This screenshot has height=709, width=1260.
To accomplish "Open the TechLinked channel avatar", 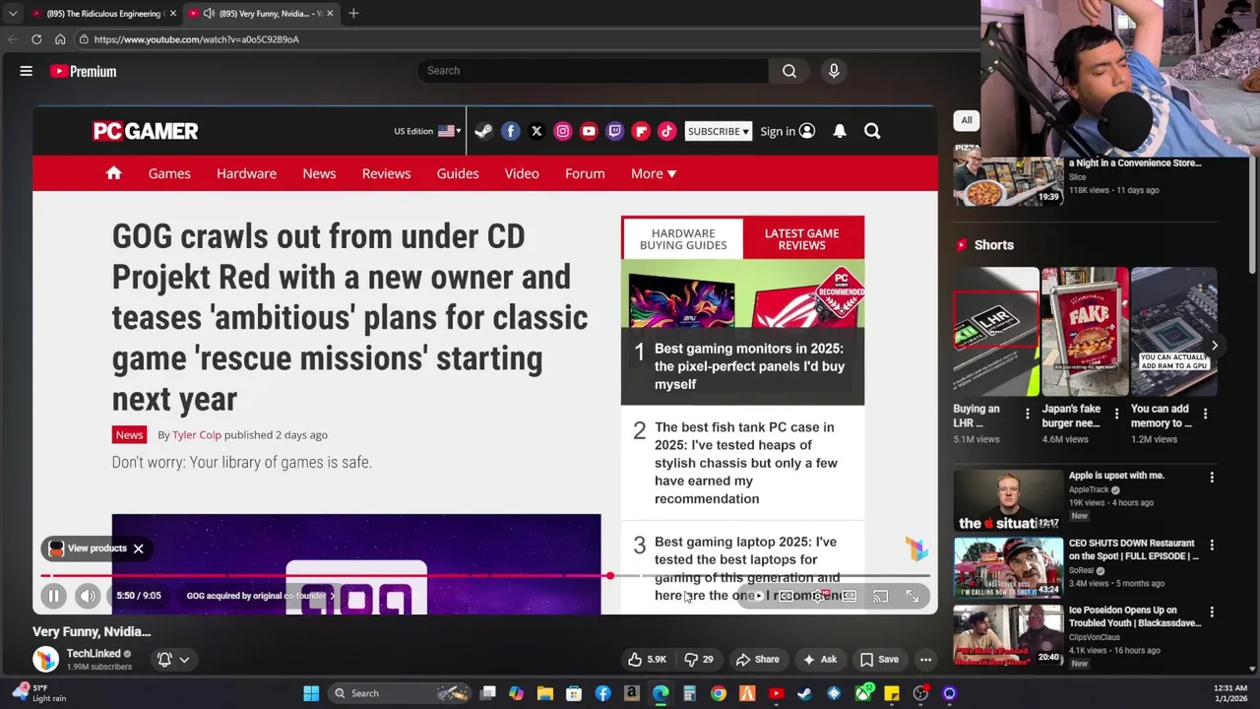I will (x=45, y=659).
